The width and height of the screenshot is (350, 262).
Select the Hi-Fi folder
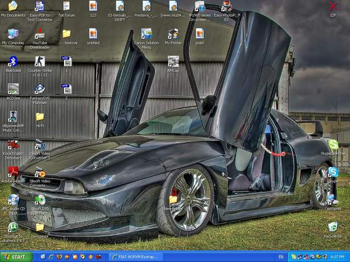[39, 117]
